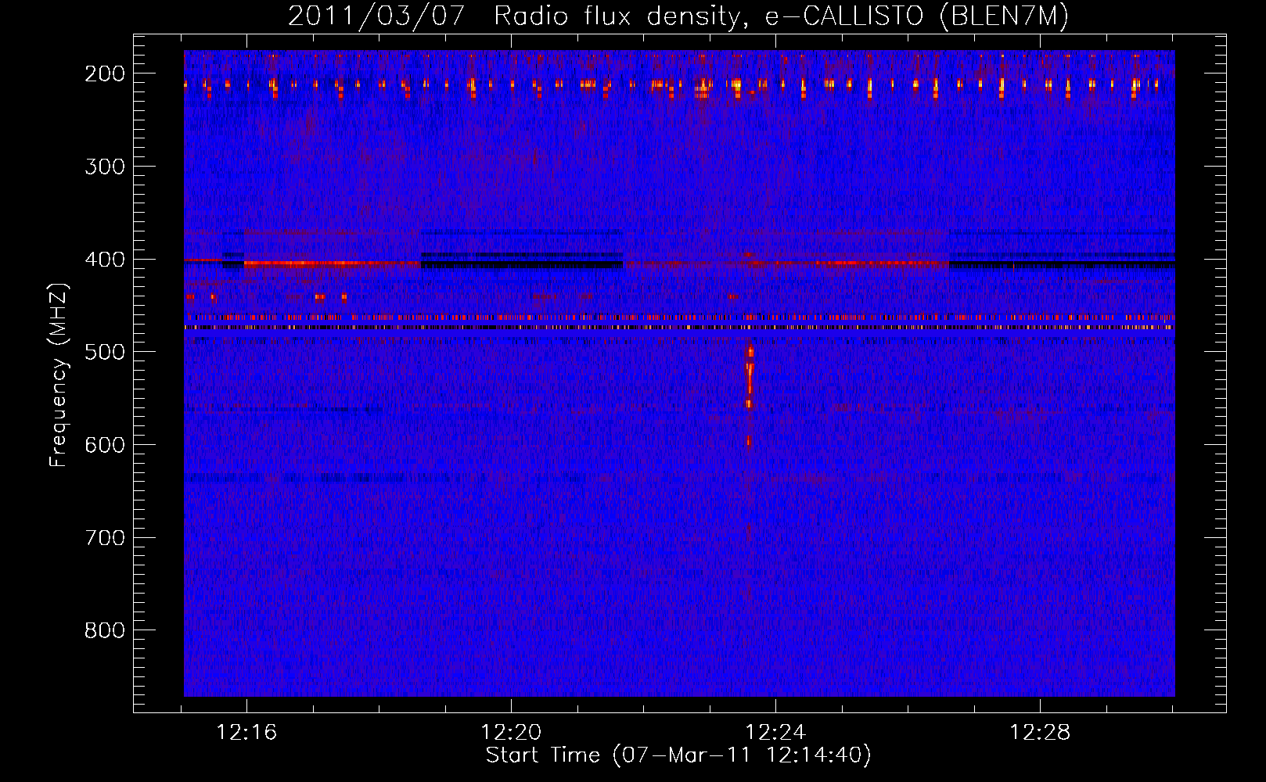Image resolution: width=1266 pixels, height=782 pixels.
Task: Click the 700 frequency tick label
Action: [x=105, y=538]
